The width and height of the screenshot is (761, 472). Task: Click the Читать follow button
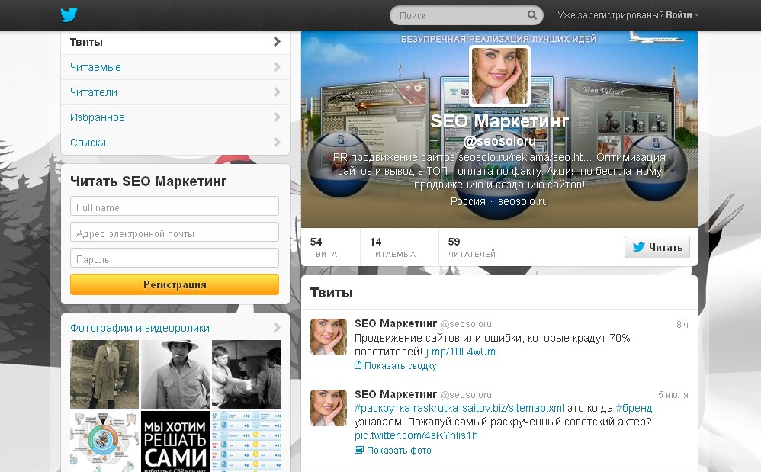click(x=657, y=247)
